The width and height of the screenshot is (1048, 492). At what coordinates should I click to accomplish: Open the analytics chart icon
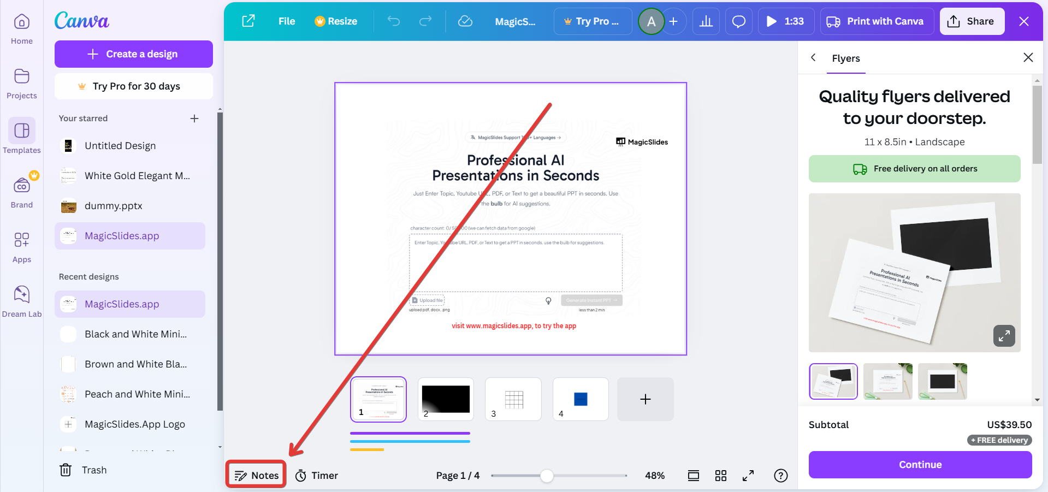pos(706,21)
